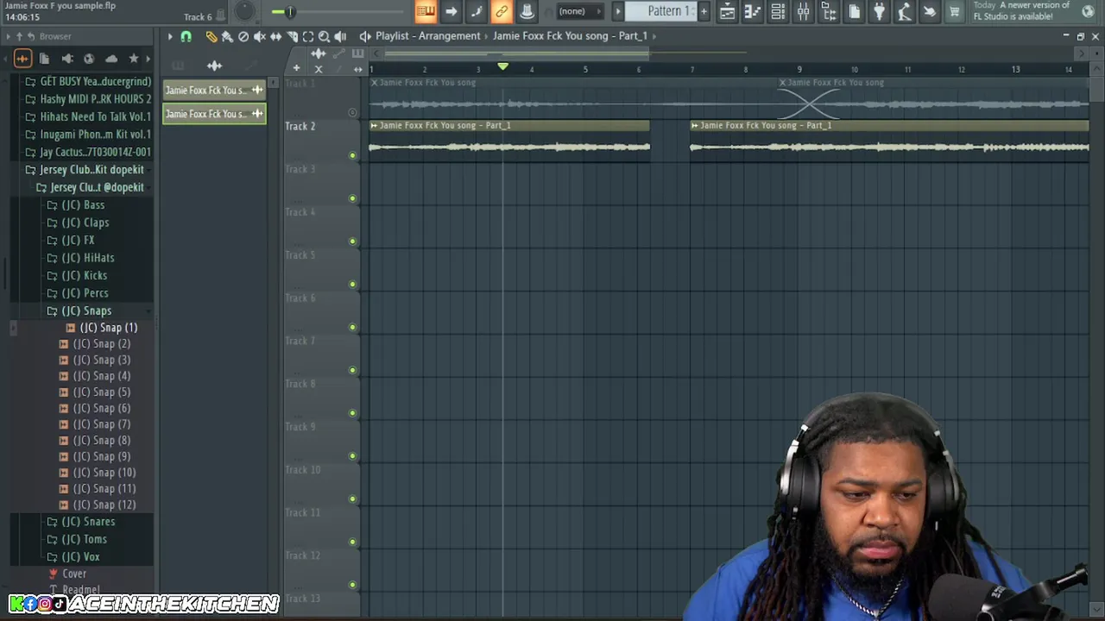This screenshot has width=1105, height=621.
Task: Select first Part_1 audio clip on Track 2
Action: 509,141
